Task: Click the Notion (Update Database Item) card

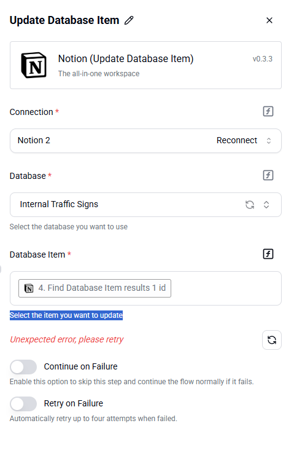Action: [146, 65]
